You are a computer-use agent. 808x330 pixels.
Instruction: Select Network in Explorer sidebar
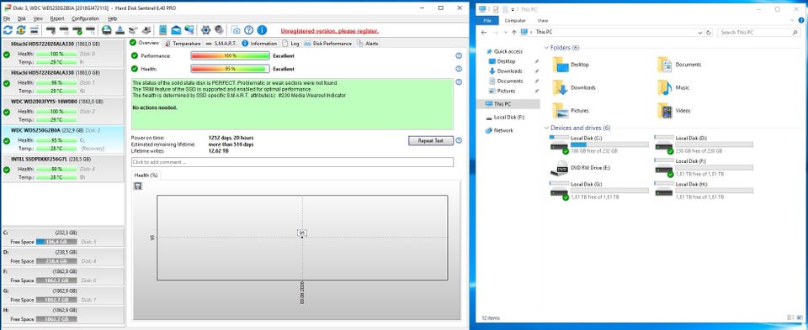point(499,130)
